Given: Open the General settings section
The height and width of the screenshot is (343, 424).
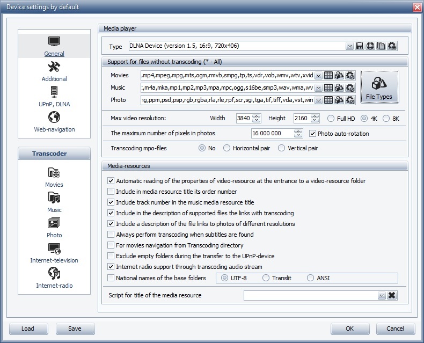Looking at the screenshot, I should (54, 46).
